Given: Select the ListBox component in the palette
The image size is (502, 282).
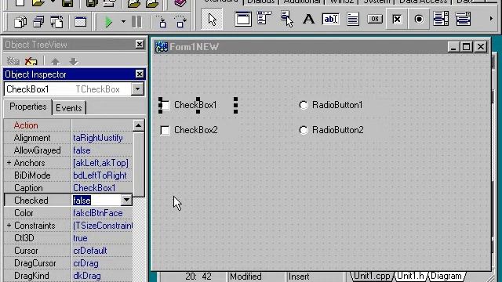Looking at the screenshot, I should 441,19.
